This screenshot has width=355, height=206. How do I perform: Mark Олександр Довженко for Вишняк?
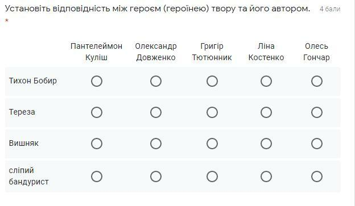pyautogui.click(x=156, y=144)
